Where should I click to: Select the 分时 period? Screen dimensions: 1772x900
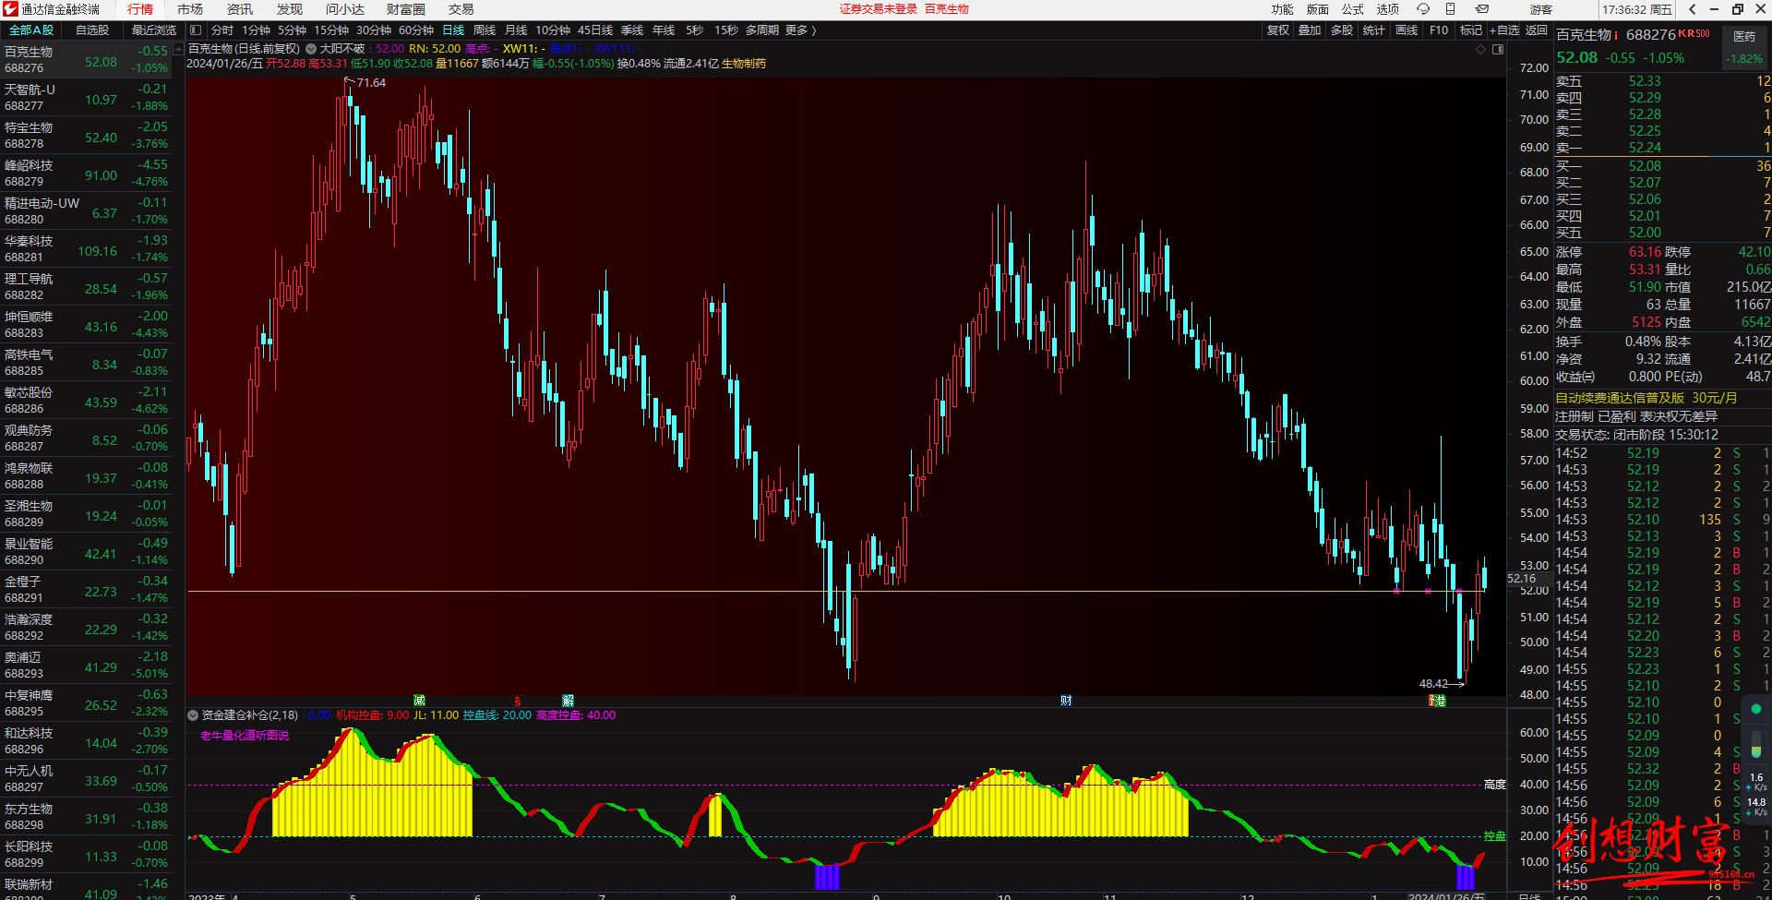(222, 30)
